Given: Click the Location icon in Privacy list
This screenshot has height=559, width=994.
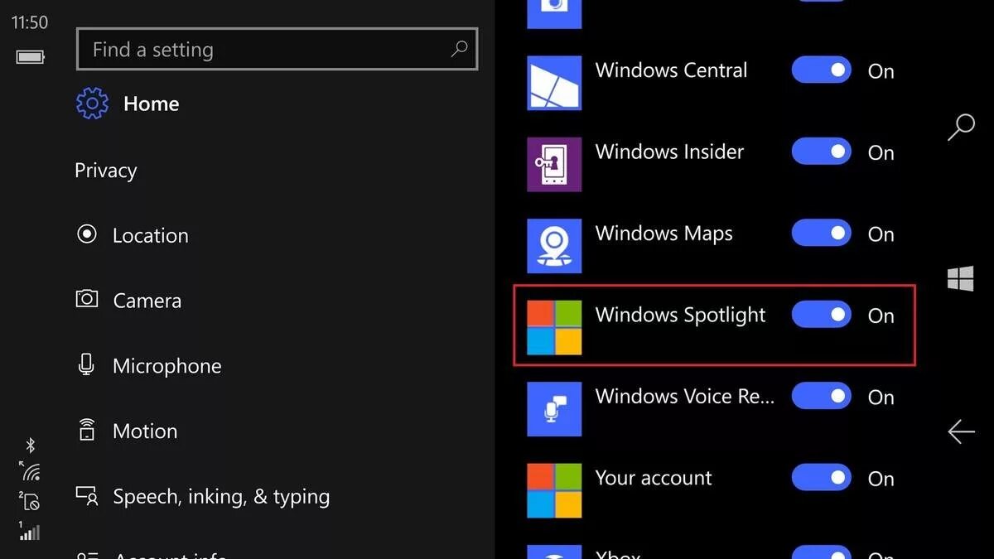Looking at the screenshot, I should [x=86, y=234].
